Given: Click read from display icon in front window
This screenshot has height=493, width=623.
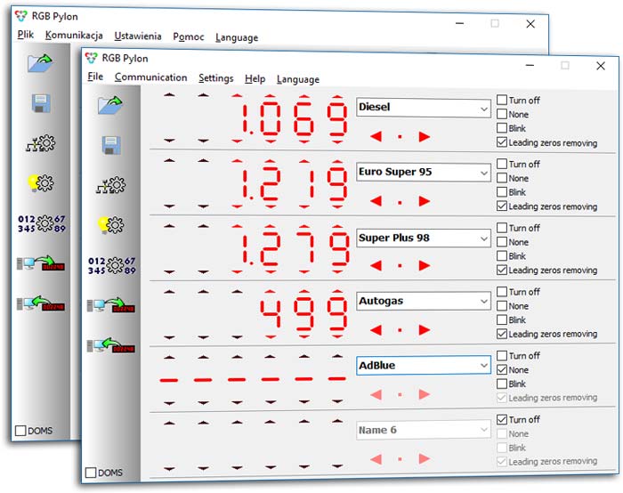Looking at the screenshot, I should point(111,344).
